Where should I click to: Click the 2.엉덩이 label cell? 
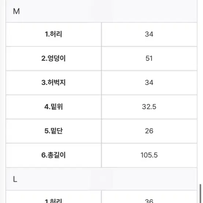(53, 59)
